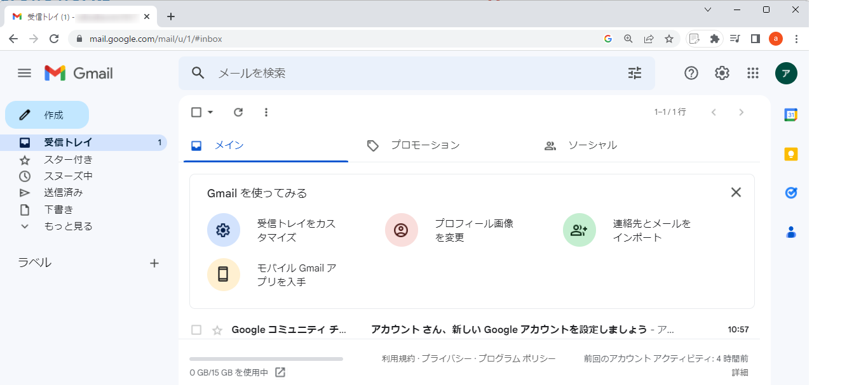This screenshot has width=854, height=385.
Task: Star the Google コミュニティ email
Action: click(217, 330)
